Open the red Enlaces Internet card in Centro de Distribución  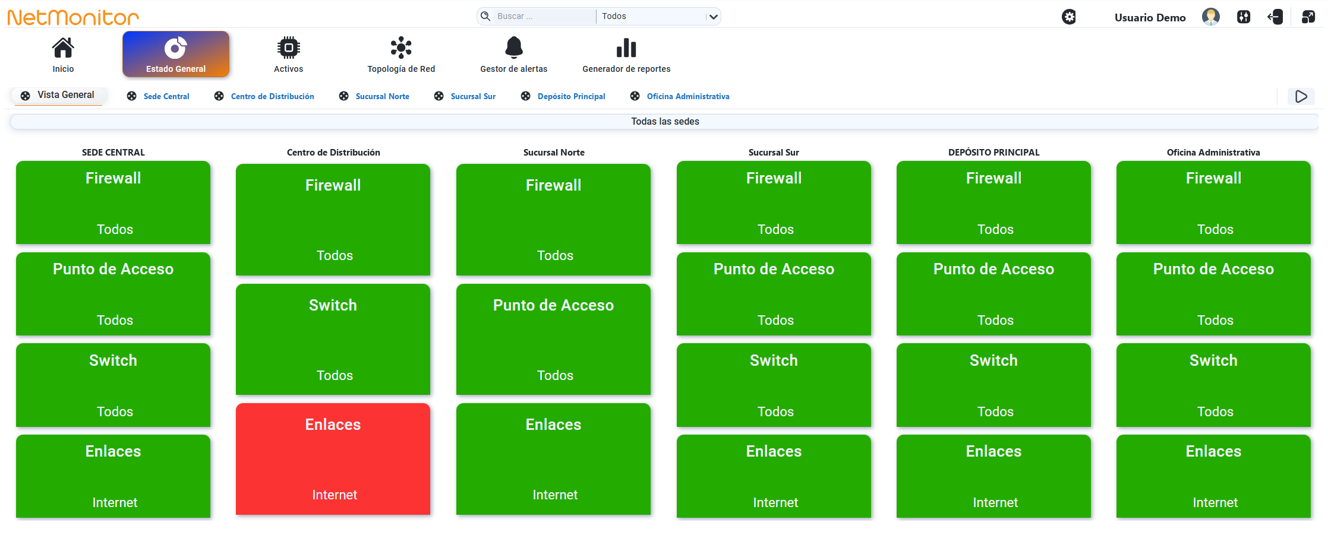333,459
